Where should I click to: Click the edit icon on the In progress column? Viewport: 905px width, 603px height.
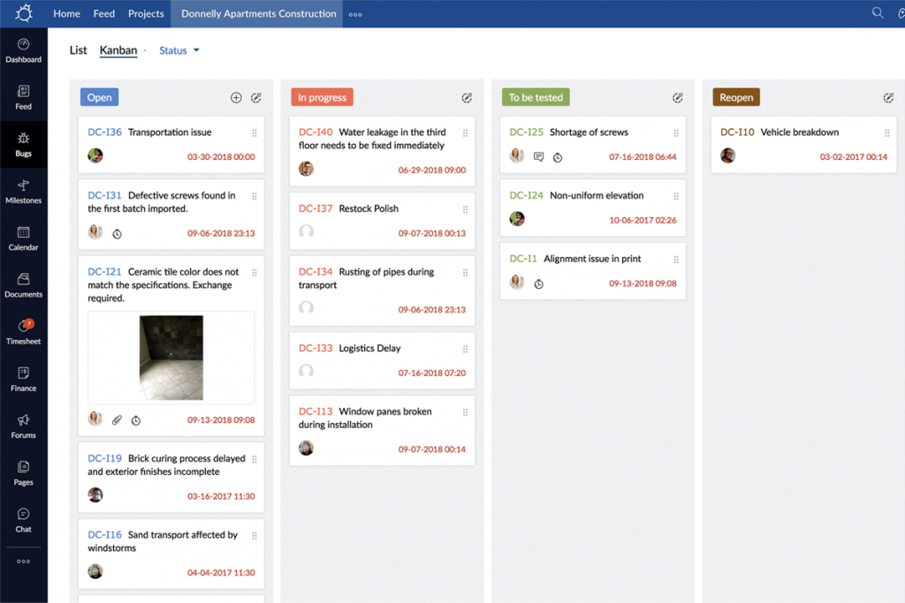pos(467,98)
